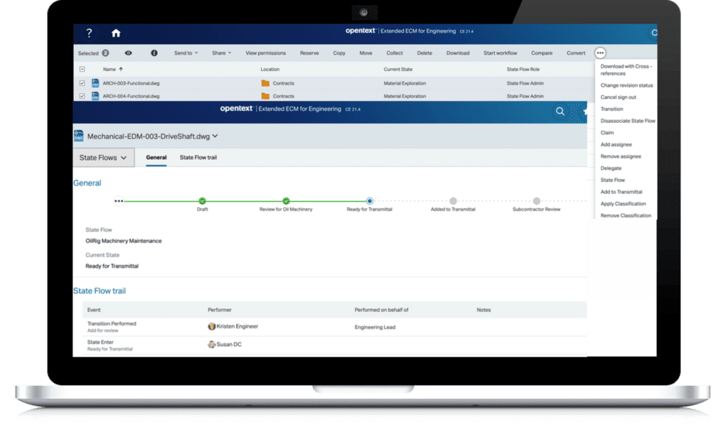
Task: Click the information icon next to eye
Action: pyautogui.click(x=154, y=53)
